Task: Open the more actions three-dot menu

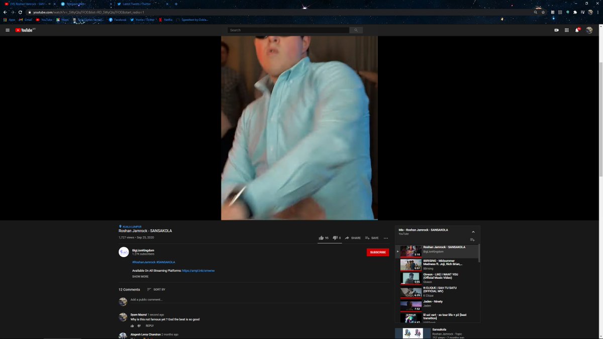Action: (386, 238)
